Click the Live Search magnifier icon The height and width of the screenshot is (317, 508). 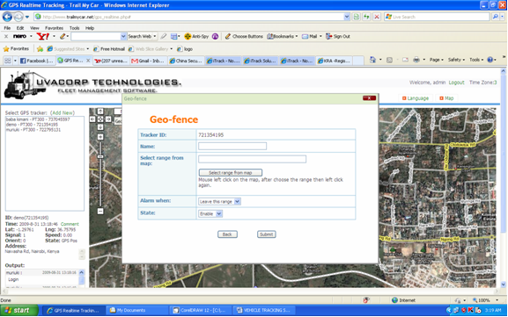click(495, 17)
